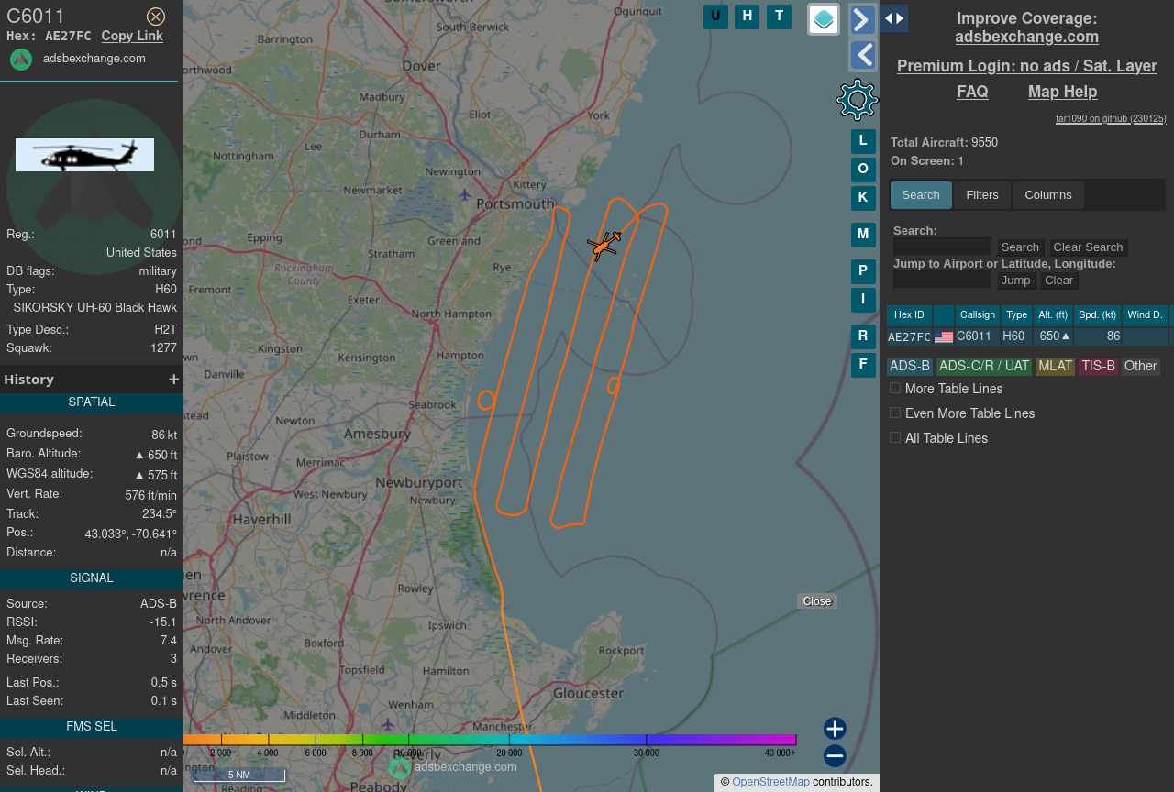The width and height of the screenshot is (1174, 792).
Task: Click the L map option button
Action: pyautogui.click(x=863, y=141)
